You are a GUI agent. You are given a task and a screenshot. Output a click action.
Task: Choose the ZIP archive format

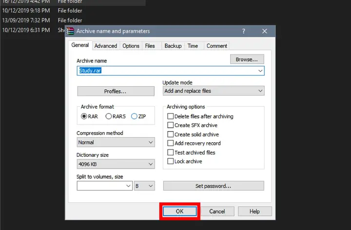(134, 116)
